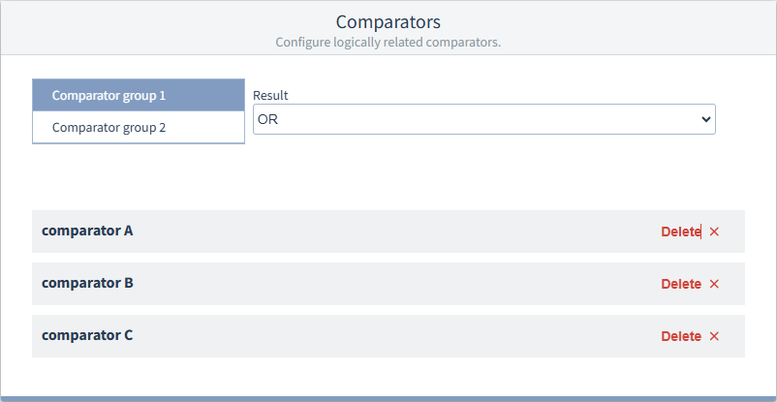Click the Comparators heading
The height and width of the screenshot is (402, 777).
pyautogui.click(x=388, y=21)
